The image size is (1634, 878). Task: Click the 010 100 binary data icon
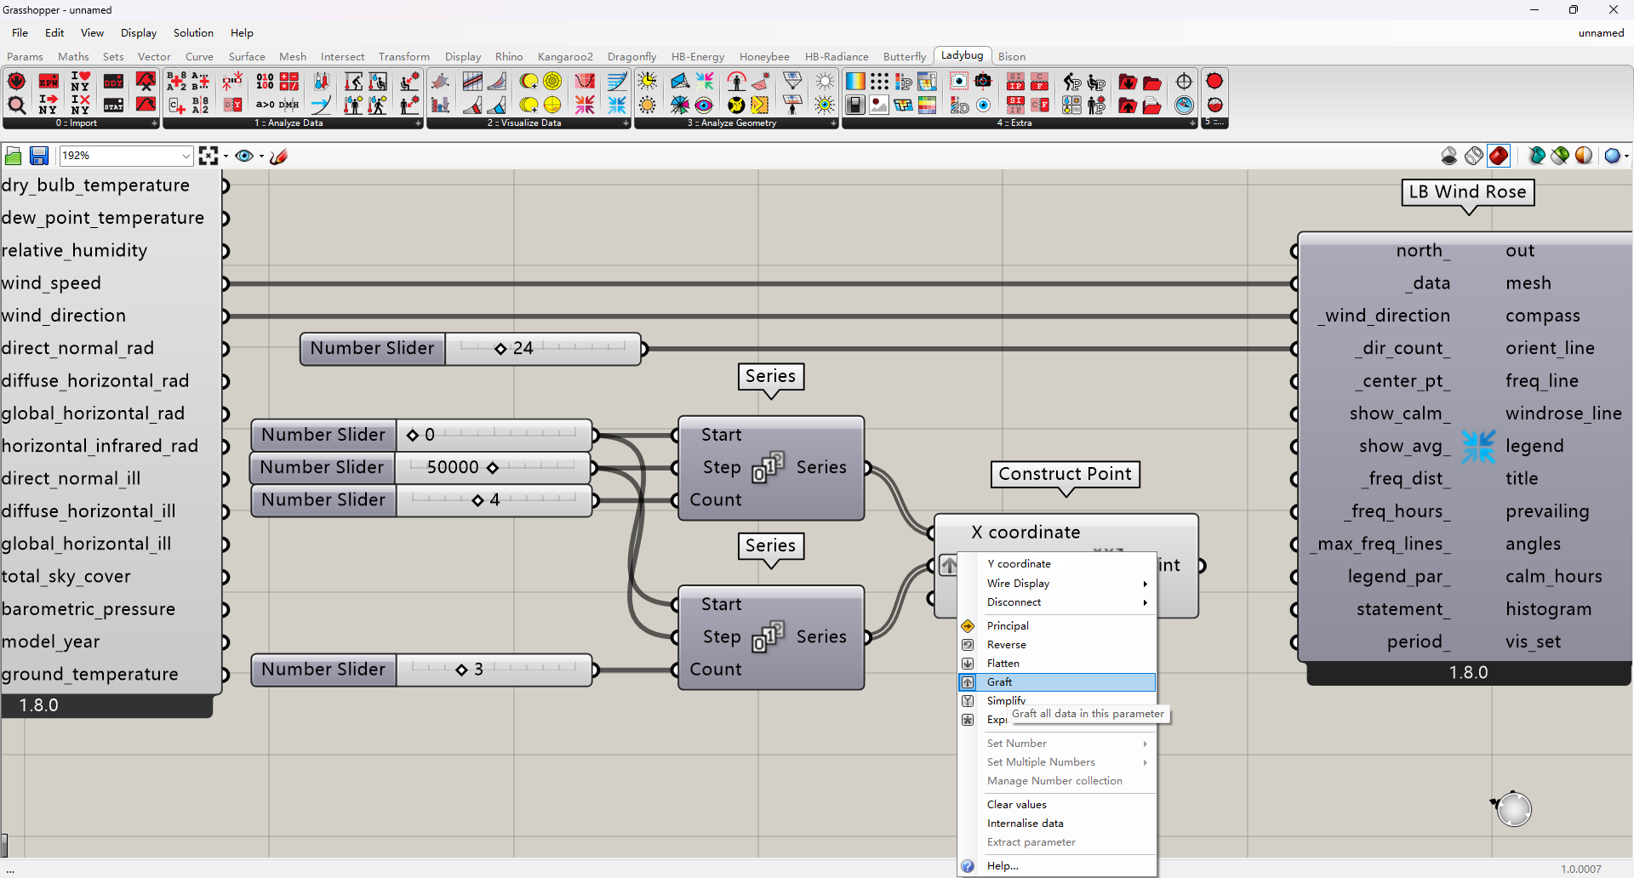click(265, 82)
